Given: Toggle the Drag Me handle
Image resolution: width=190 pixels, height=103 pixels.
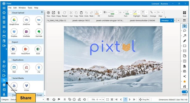Looking at the screenshot, I should pos(144,99).
